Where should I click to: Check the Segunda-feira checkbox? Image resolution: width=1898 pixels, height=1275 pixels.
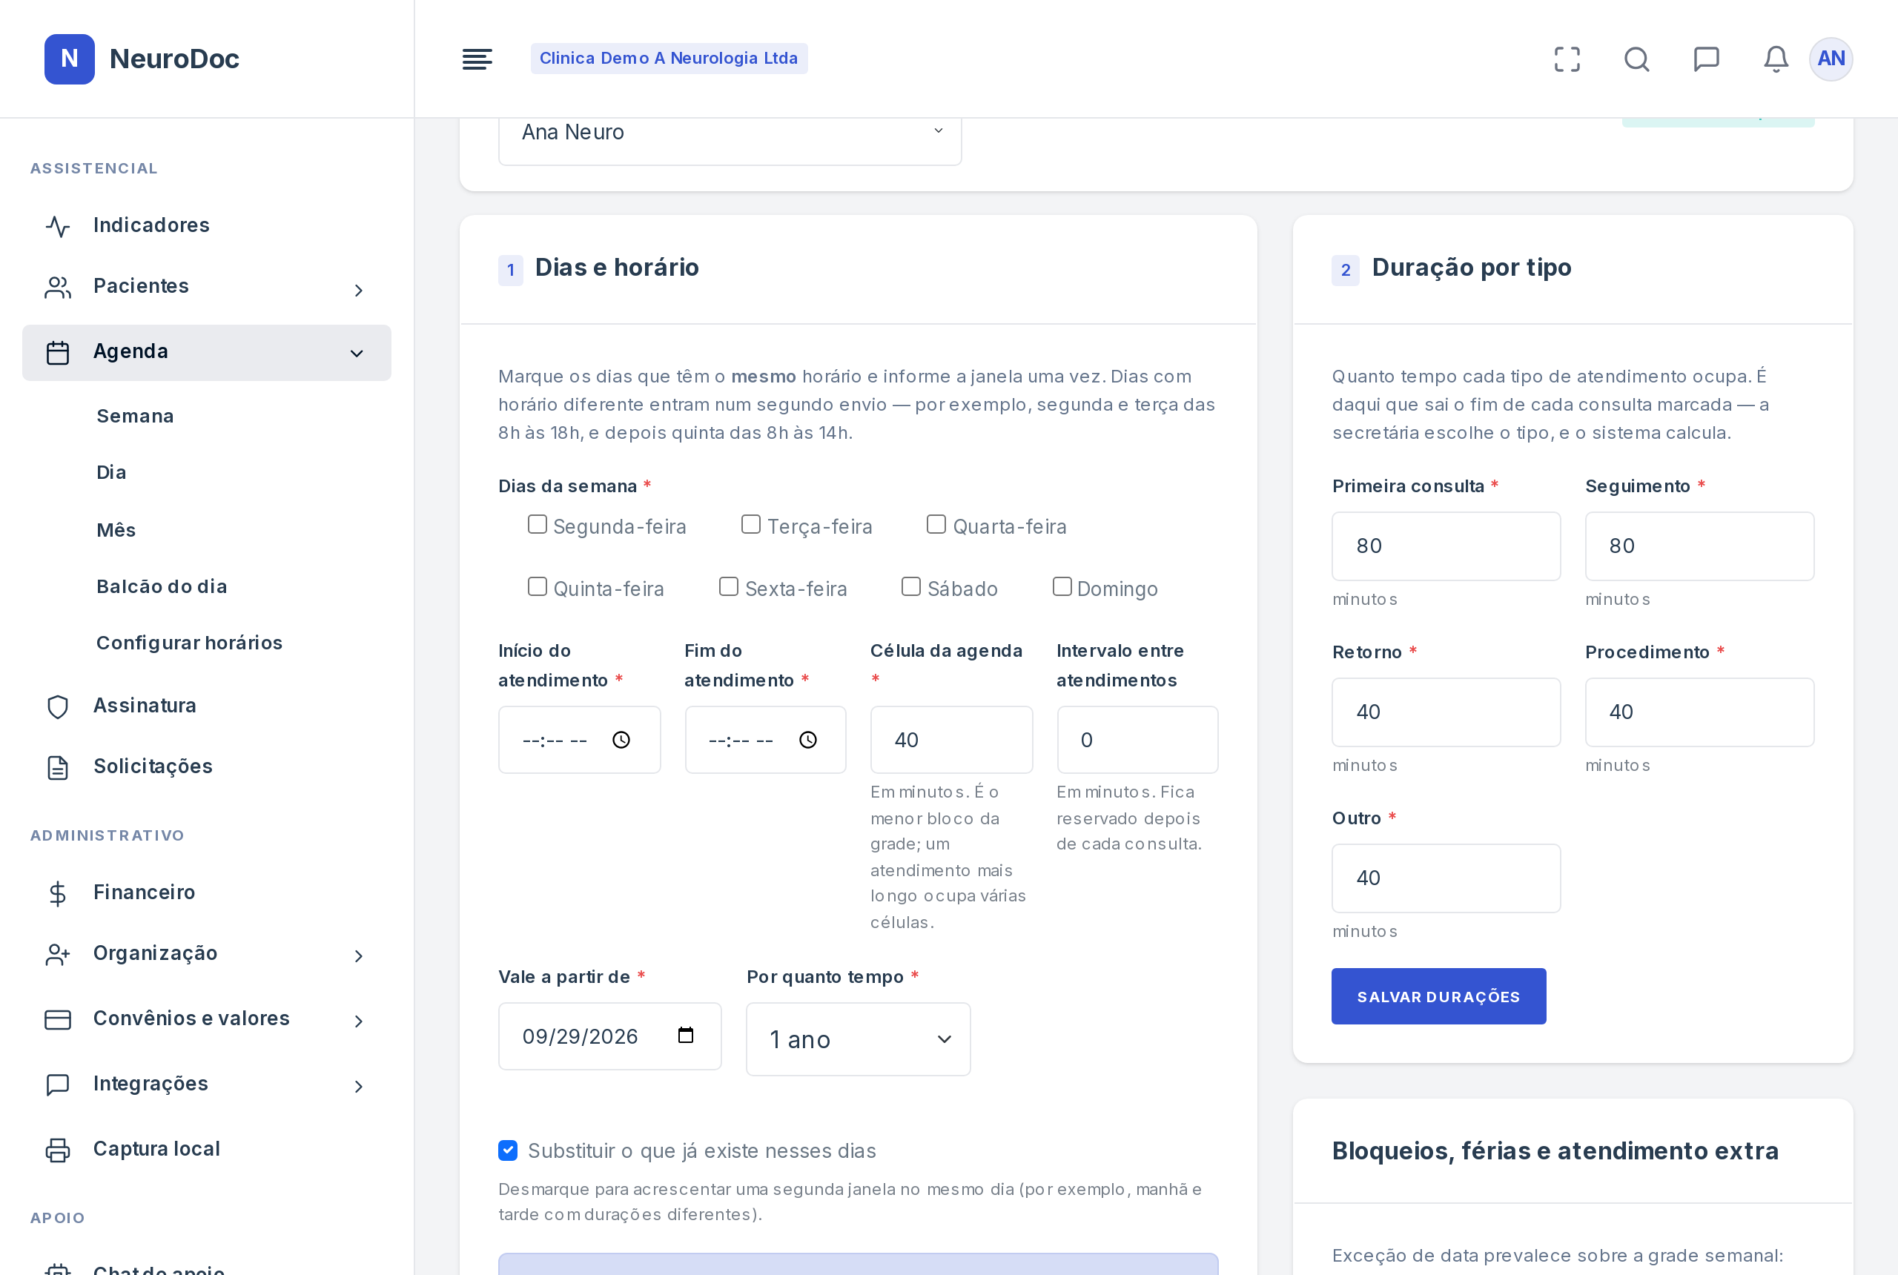coord(537,525)
